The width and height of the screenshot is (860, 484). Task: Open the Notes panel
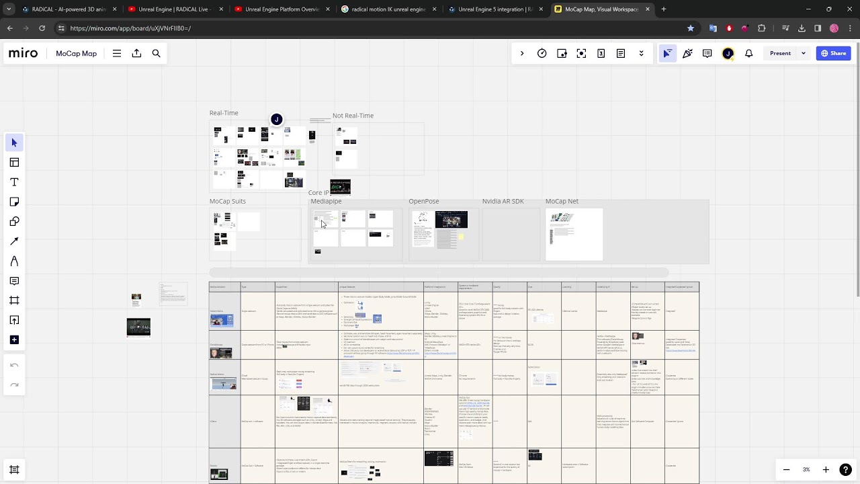[621, 53]
